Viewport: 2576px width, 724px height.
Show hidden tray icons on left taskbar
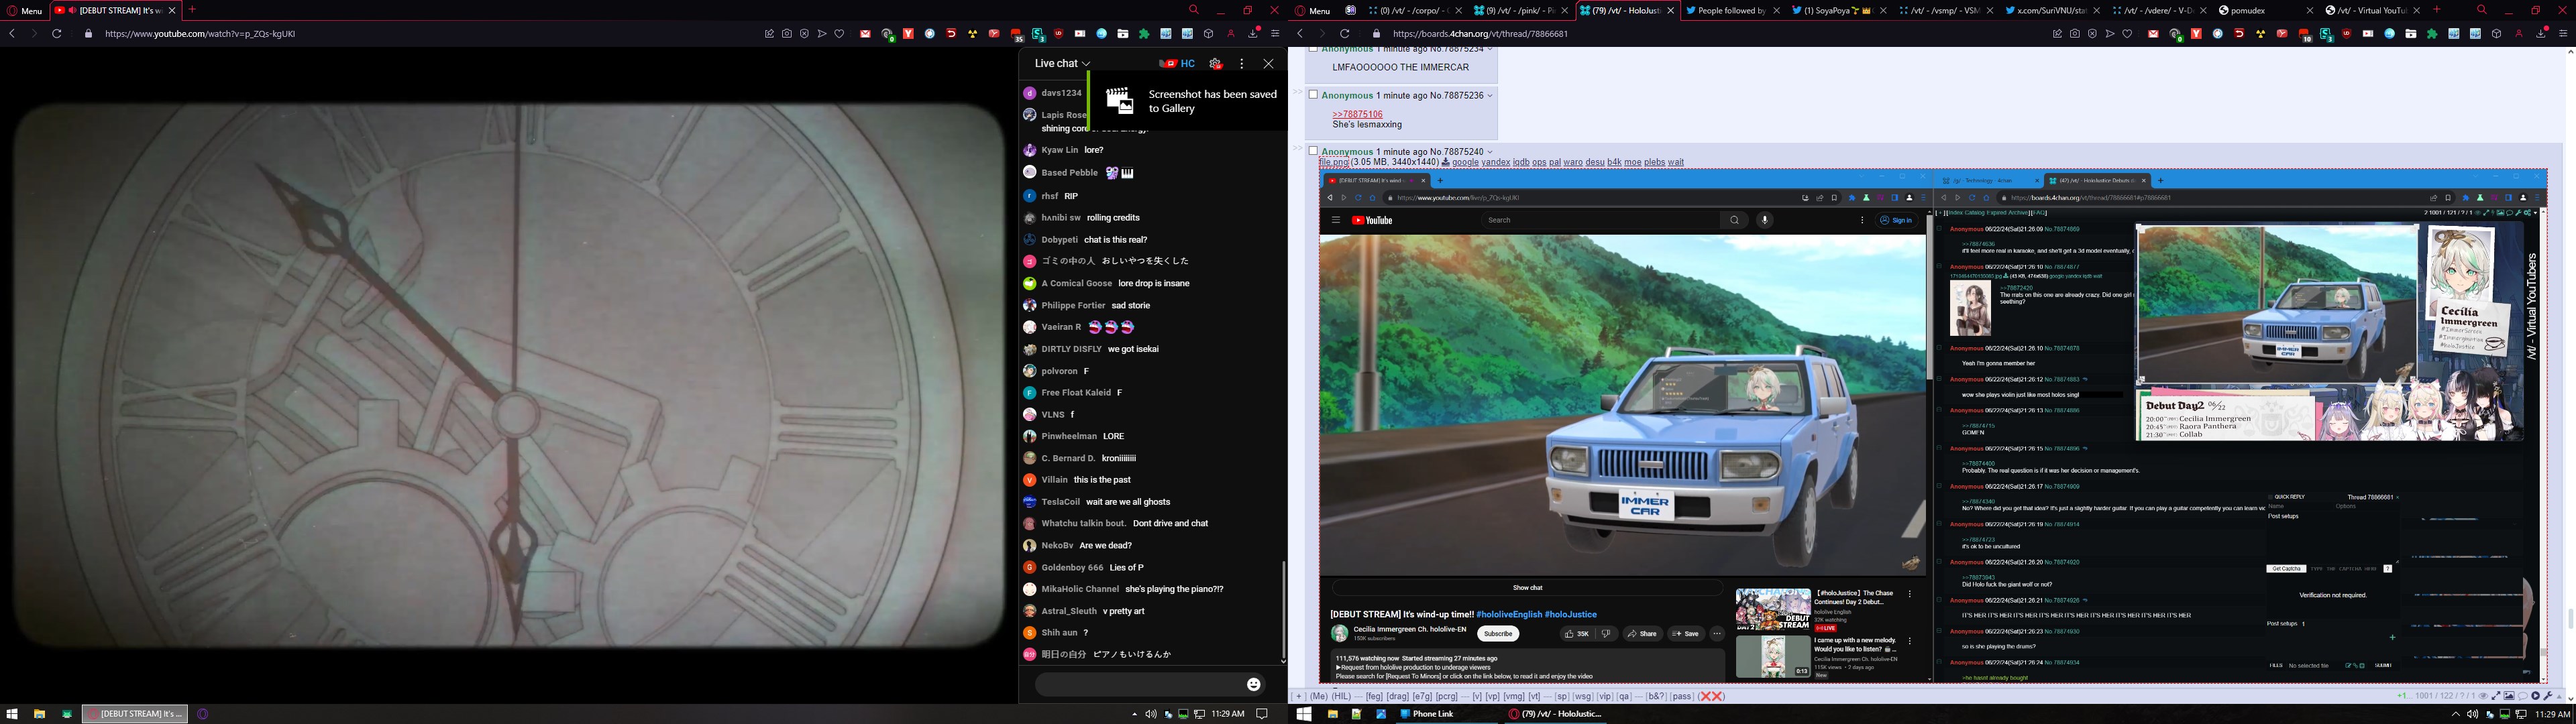tap(1134, 714)
